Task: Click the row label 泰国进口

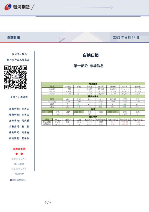Action: (x=47, y=124)
